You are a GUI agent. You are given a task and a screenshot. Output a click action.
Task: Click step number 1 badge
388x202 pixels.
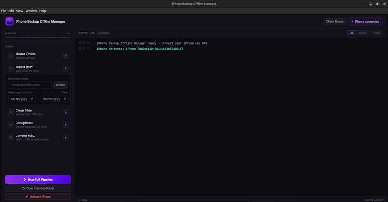point(11,56)
